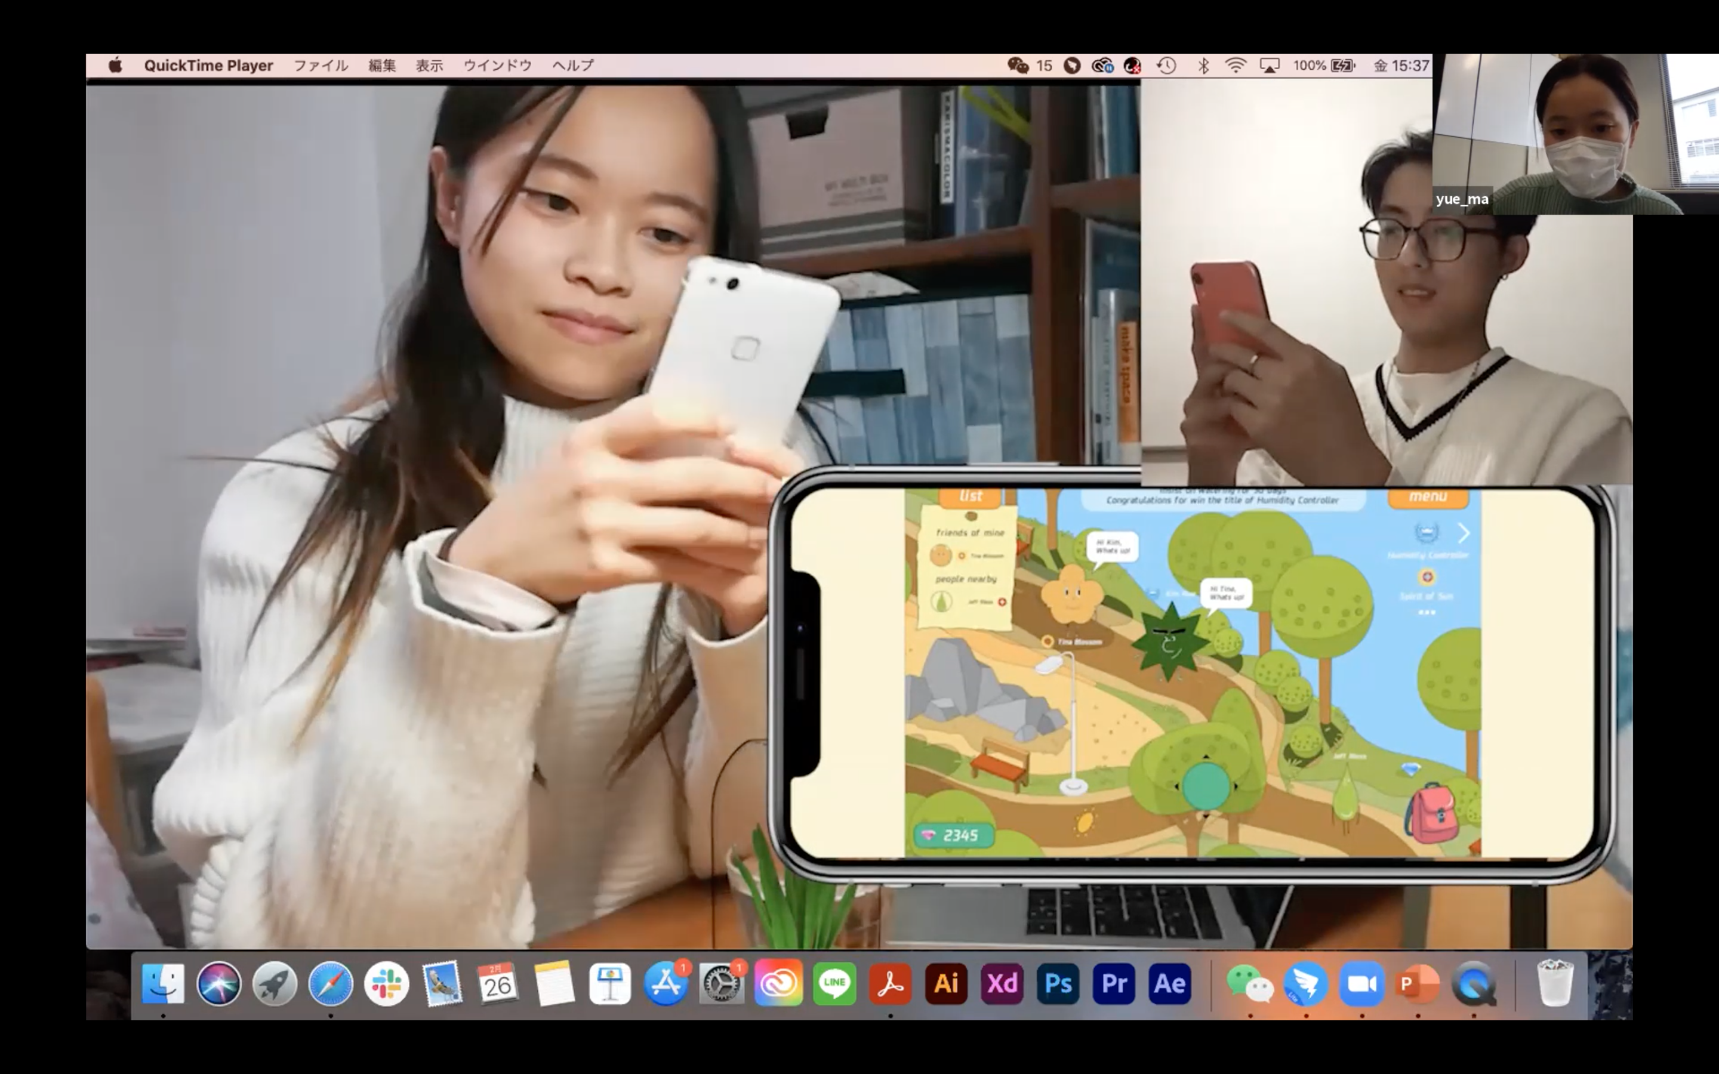Launch Adobe Premiere Pro from the Dock

click(x=1114, y=983)
